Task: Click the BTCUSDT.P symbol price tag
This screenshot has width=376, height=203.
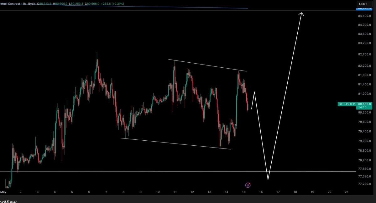Action: tap(347, 104)
